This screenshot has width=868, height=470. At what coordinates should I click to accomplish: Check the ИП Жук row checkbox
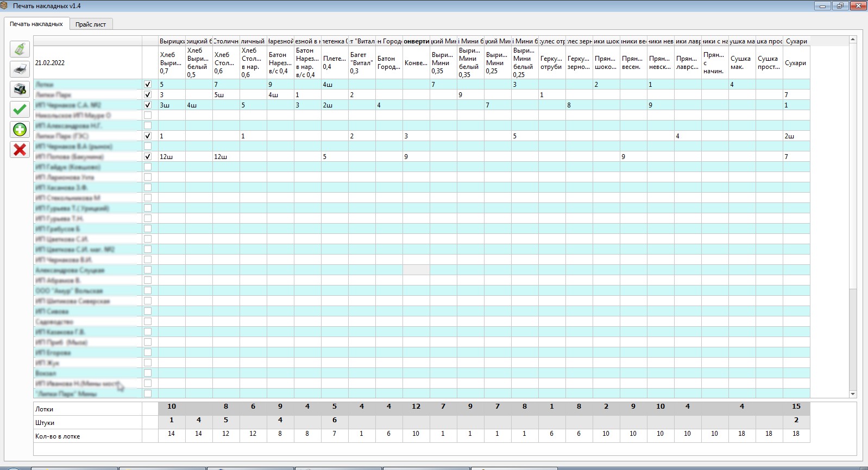click(x=147, y=363)
